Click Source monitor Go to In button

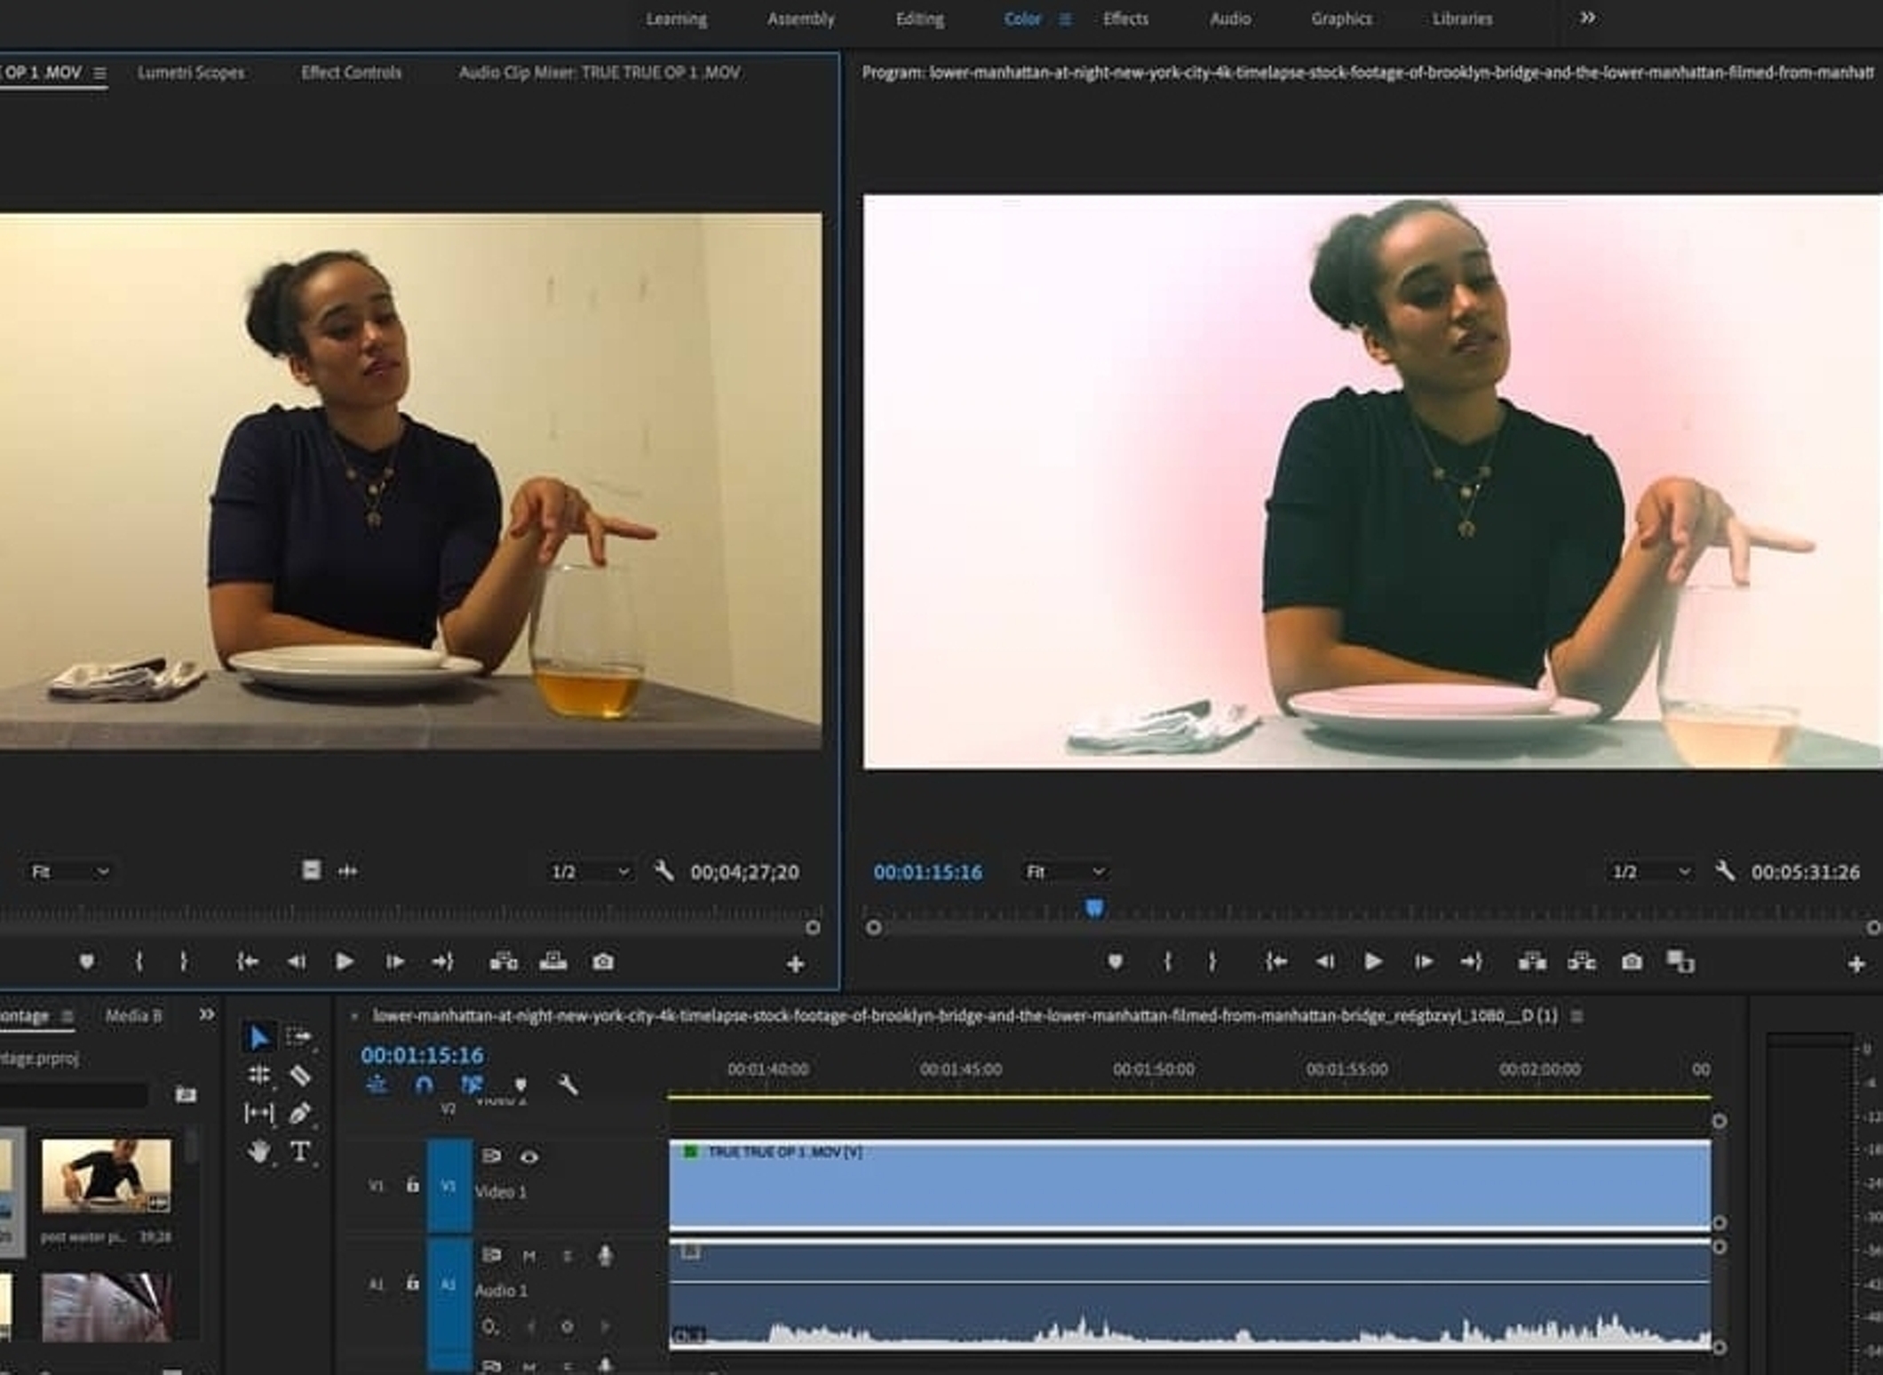248,962
